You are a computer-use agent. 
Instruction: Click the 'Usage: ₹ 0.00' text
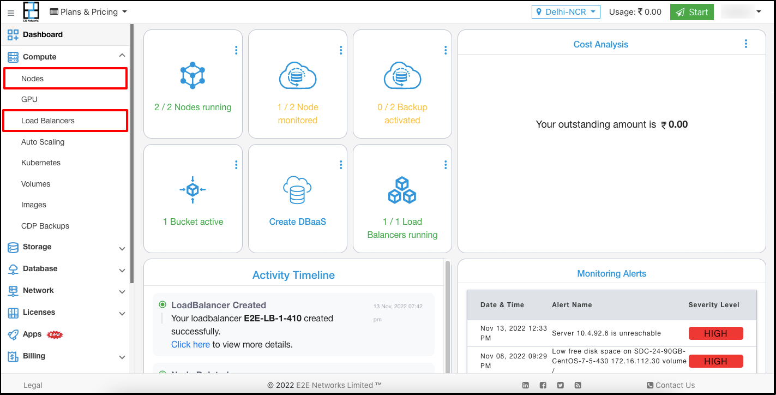[635, 12]
